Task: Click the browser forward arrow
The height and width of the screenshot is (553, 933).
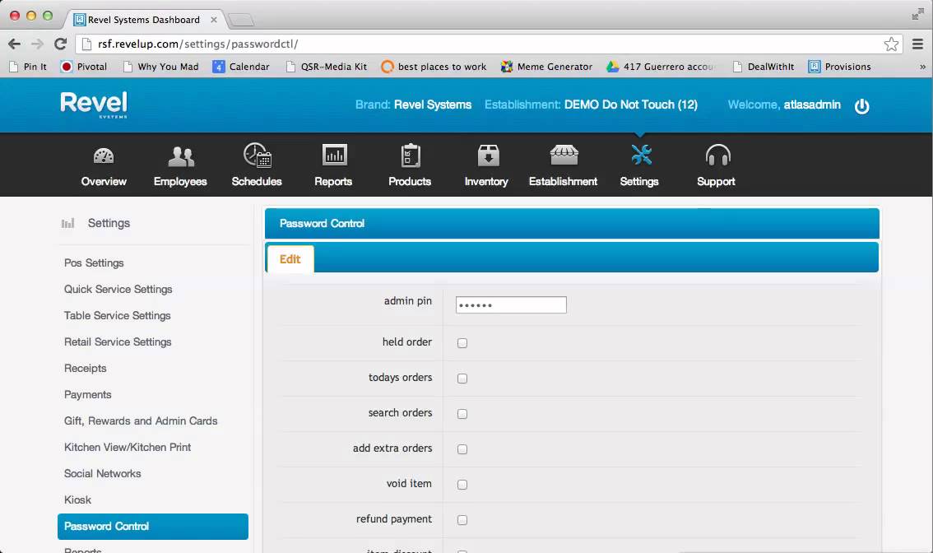Action: point(37,44)
